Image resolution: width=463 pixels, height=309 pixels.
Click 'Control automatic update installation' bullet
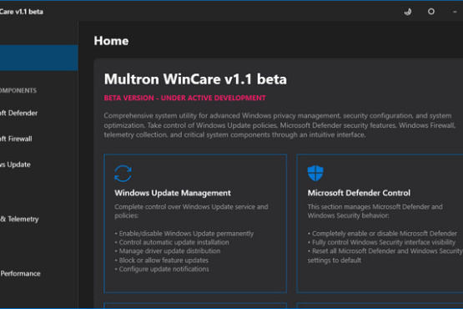172,242
